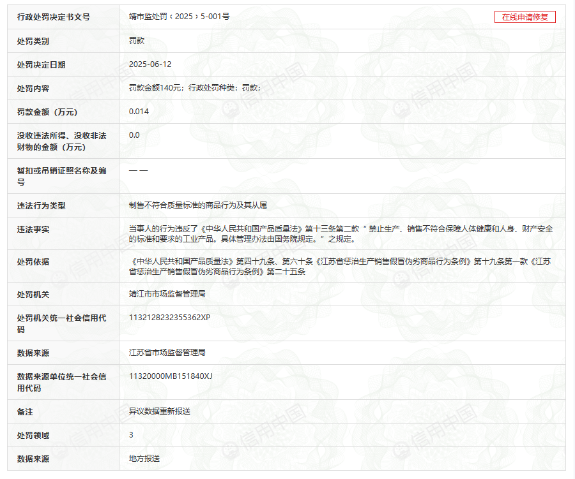The height and width of the screenshot is (479, 575).
Task: Select the 数据来源单位统一社会信用代码 label
Action: pos(61,382)
